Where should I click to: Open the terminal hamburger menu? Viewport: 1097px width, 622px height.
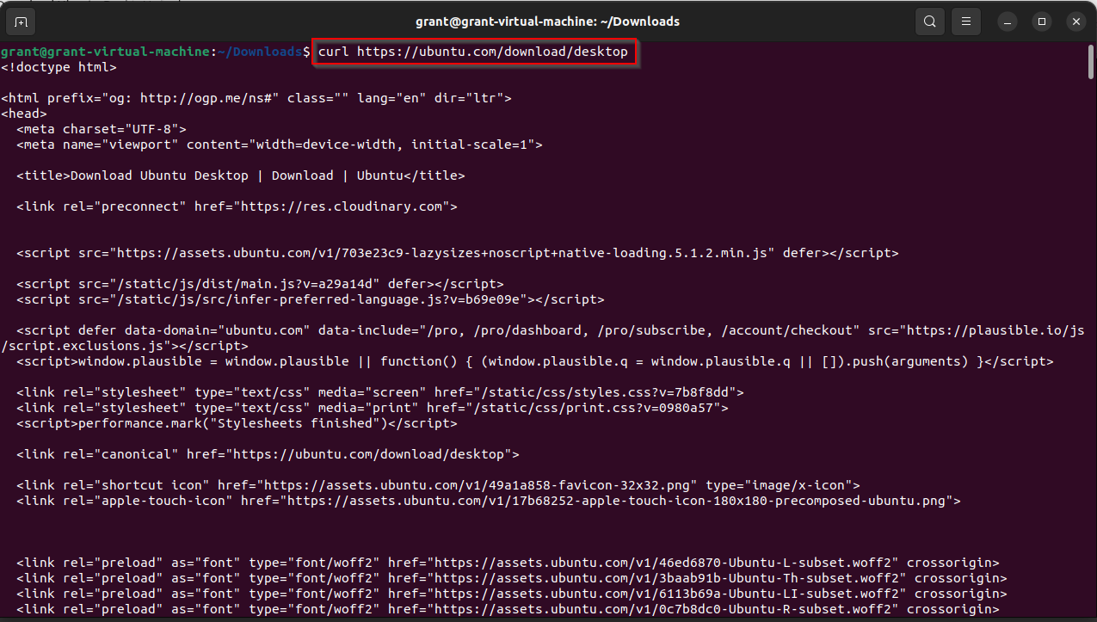[x=965, y=21]
